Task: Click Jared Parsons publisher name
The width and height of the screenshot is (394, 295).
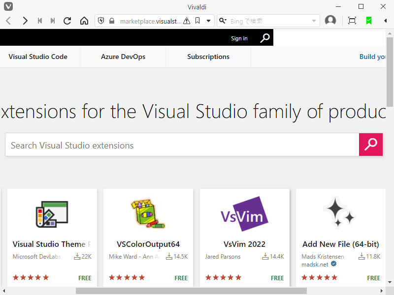Action: (223, 257)
